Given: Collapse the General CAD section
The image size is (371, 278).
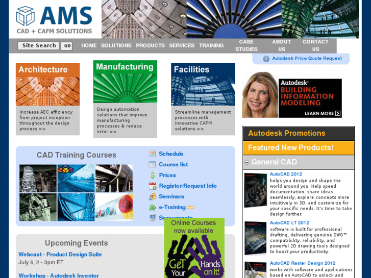Looking at the screenshot, I should tap(246, 162).
